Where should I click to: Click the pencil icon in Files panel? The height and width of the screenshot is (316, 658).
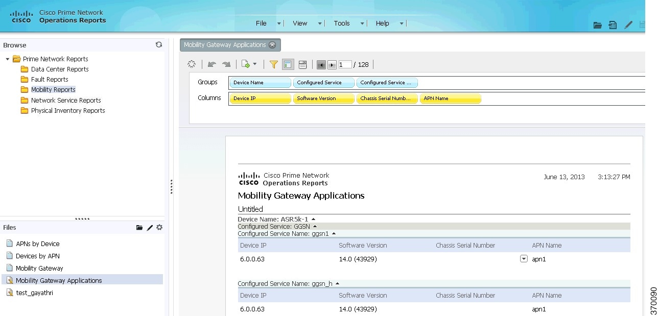(x=150, y=228)
